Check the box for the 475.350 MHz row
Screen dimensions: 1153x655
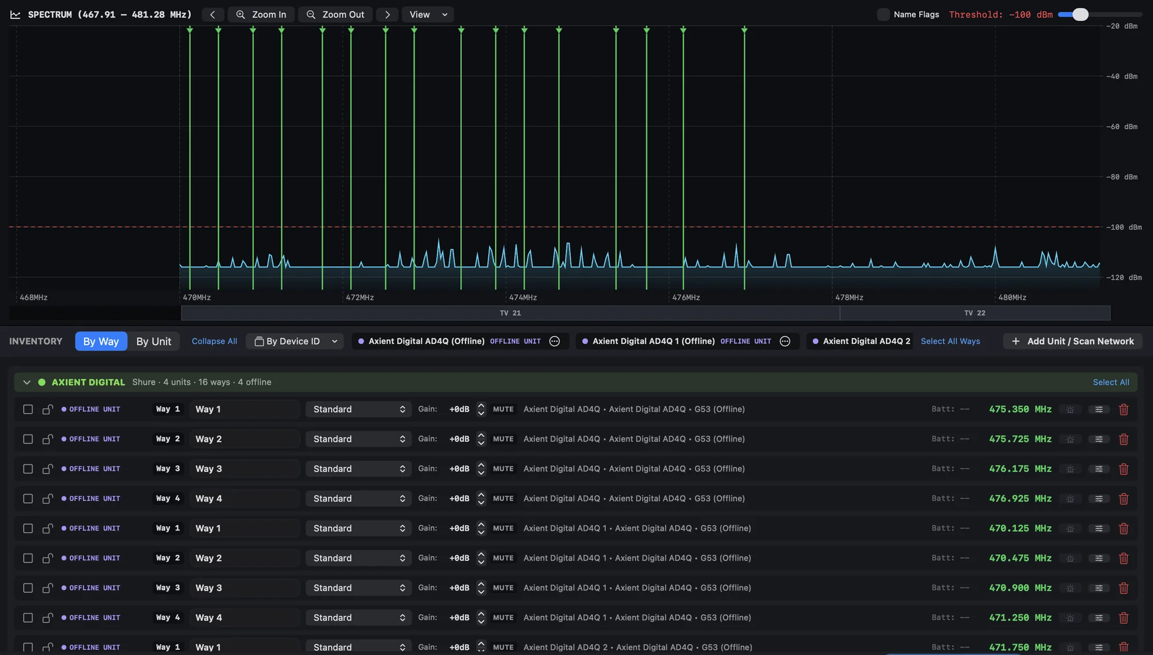(x=28, y=409)
